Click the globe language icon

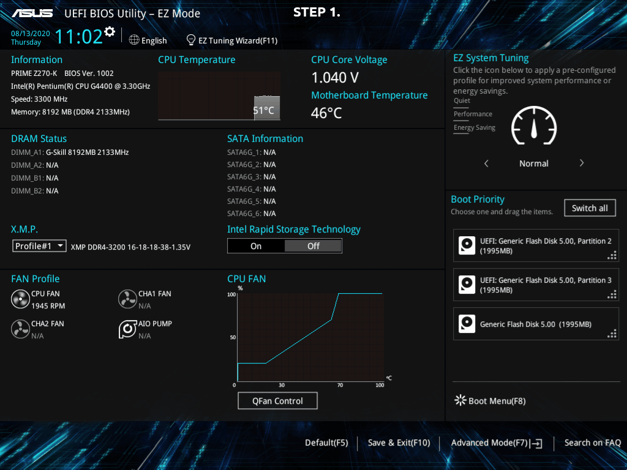[x=134, y=40]
